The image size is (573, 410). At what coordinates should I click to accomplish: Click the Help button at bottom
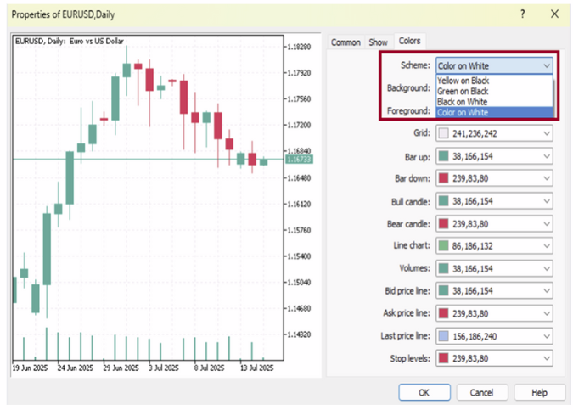539,393
